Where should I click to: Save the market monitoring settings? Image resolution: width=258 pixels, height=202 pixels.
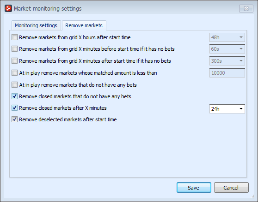[194, 188]
